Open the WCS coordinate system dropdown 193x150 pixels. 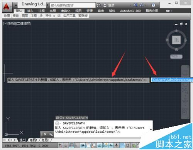tap(176, 57)
